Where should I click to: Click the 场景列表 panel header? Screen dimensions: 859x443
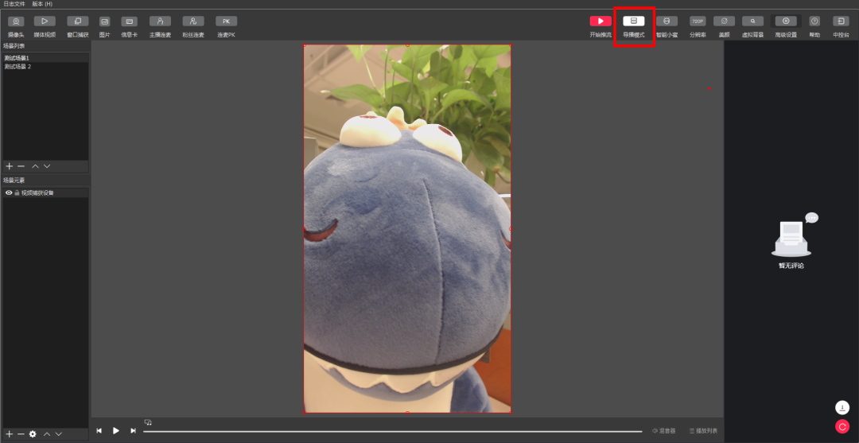click(14, 46)
